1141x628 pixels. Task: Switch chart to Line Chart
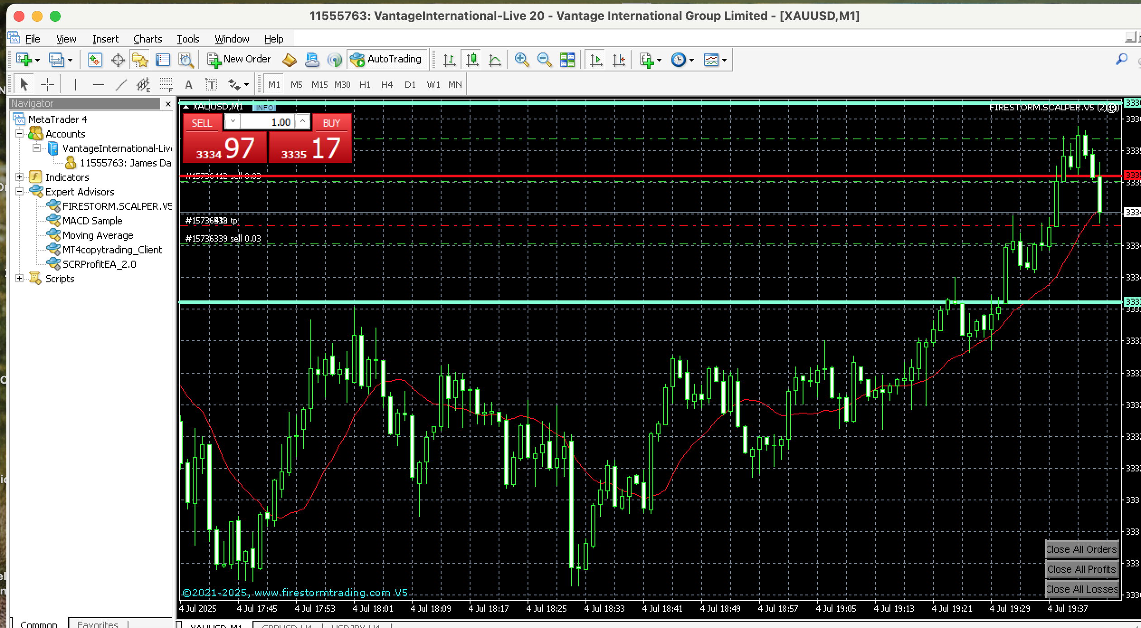coord(495,60)
